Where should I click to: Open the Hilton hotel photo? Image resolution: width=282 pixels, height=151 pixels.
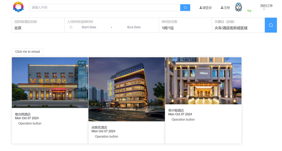pyautogui.click(x=203, y=81)
